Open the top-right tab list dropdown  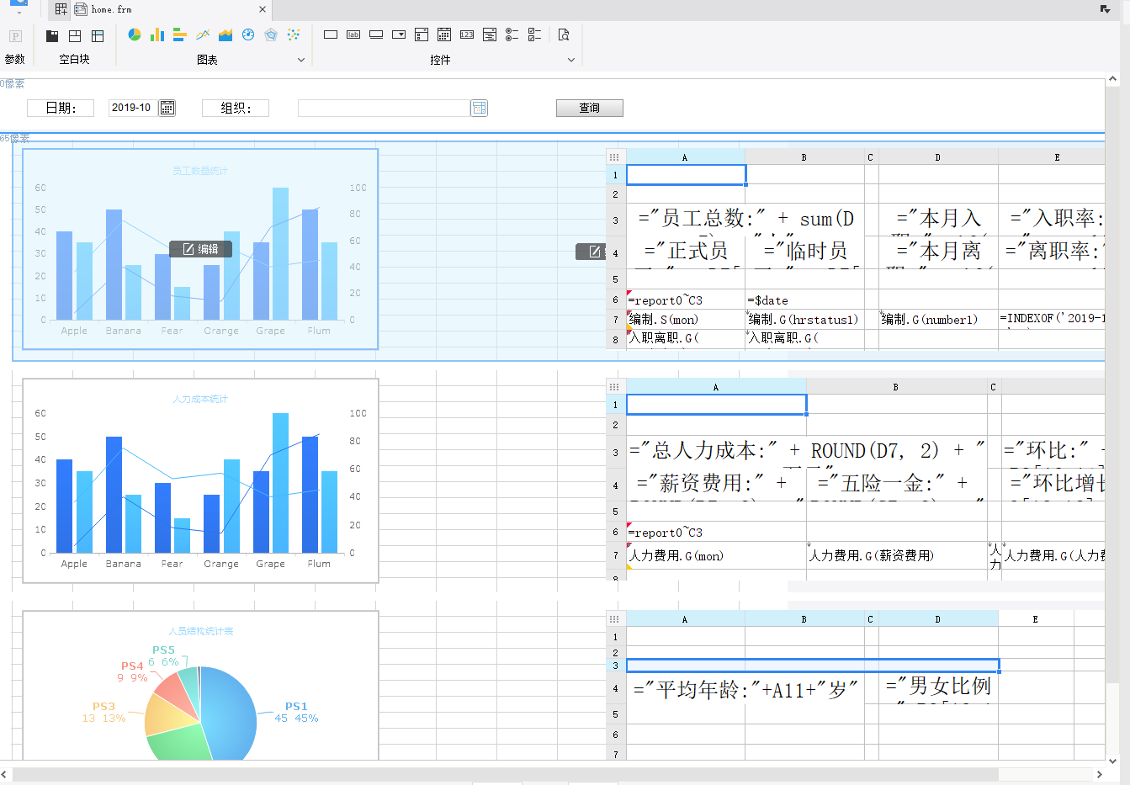(x=1105, y=9)
